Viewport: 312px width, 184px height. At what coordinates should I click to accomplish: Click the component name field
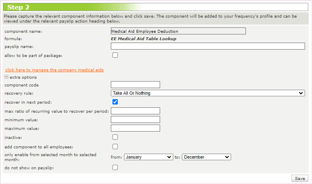click(x=178, y=31)
